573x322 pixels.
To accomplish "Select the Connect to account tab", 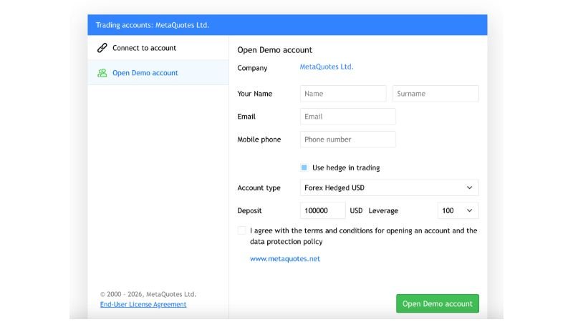I will [x=158, y=48].
